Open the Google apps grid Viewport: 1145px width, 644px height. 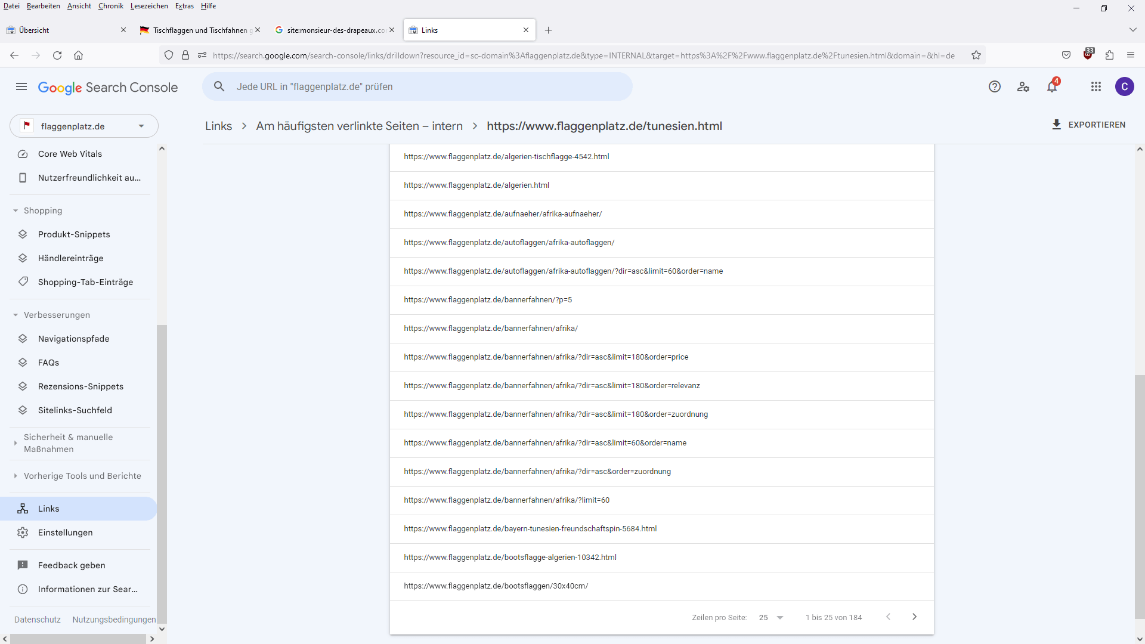click(x=1096, y=87)
